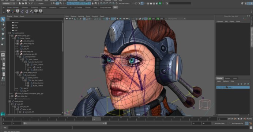Select the single-pane layout icon in left sidebar
The width and height of the screenshot is (253, 132).
[x=3, y=55]
